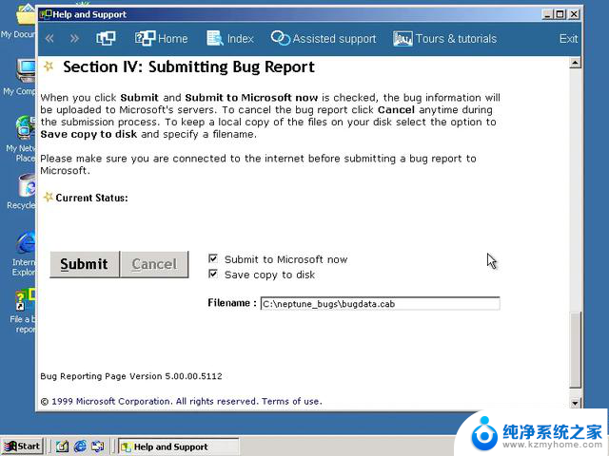The width and height of the screenshot is (609, 456).
Task: Click Exit in the toolbar
Action: 568,38
